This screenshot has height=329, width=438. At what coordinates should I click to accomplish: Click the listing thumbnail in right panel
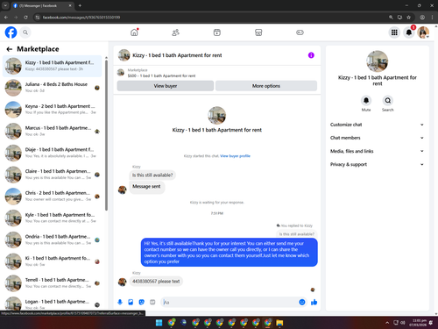click(x=378, y=61)
